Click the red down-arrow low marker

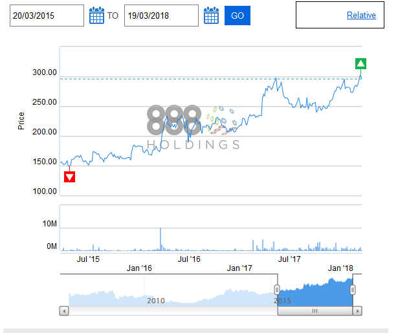pos(70,177)
